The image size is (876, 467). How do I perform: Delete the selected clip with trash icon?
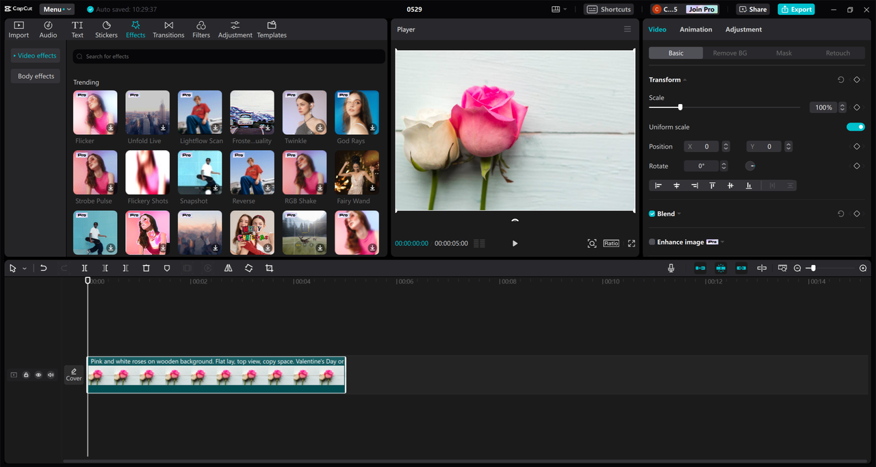(x=146, y=268)
